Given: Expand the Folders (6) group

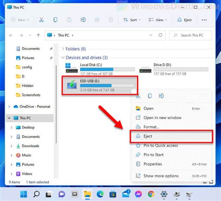Looking at the screenshot, I should pos(63,49).
